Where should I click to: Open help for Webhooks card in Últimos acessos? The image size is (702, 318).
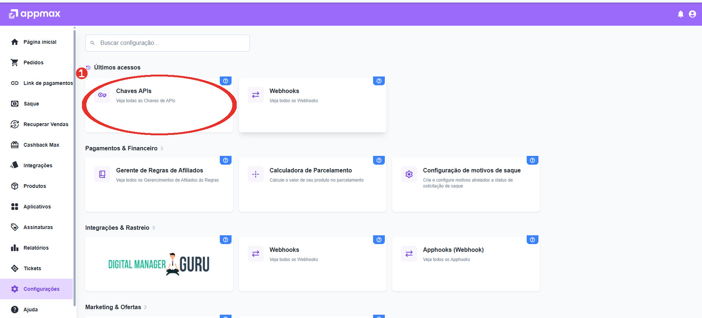click(x=379, y=81)
